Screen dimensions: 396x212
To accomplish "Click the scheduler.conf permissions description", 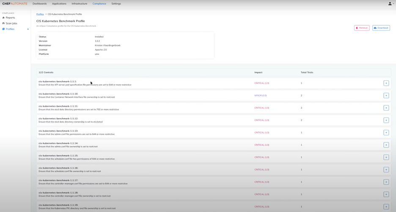I will click(77, 159).
